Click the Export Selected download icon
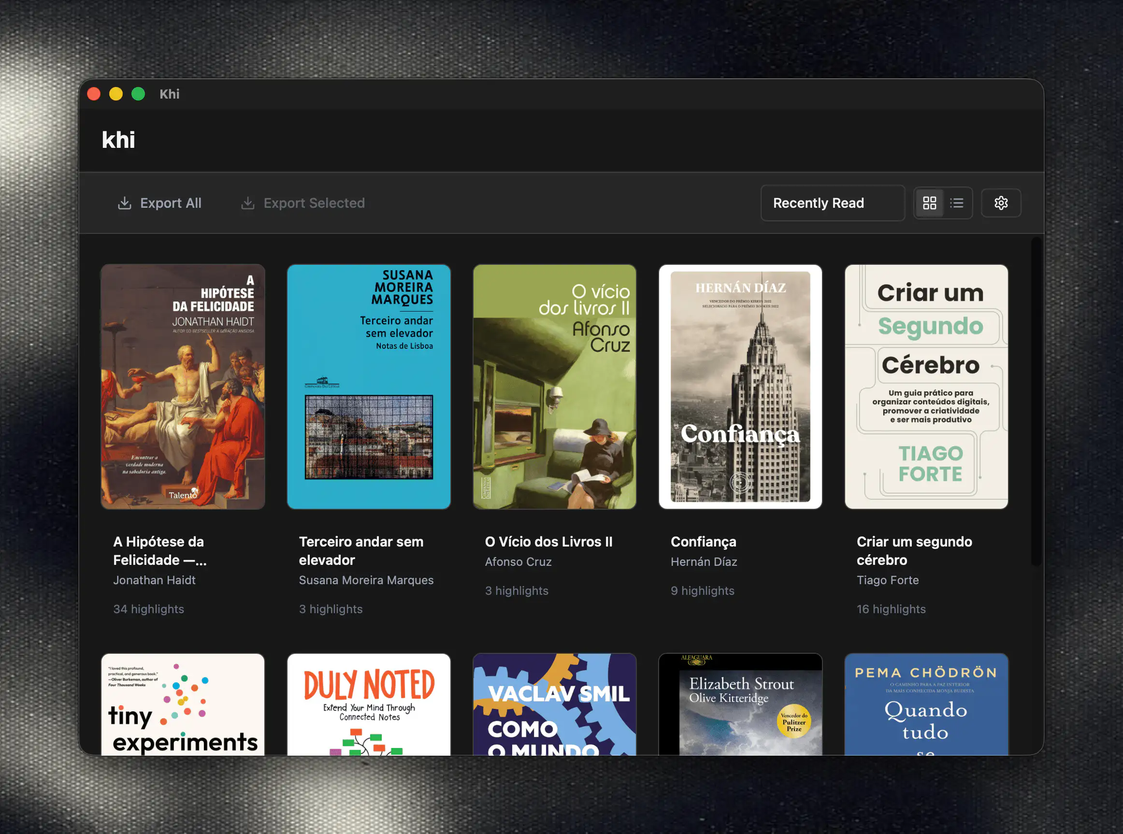This screenshot has width=1123, height=834. [x=247, y=203]
